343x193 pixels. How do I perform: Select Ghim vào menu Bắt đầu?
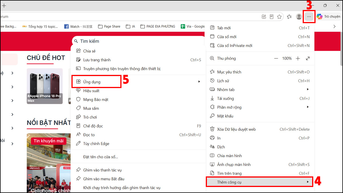pos(138,179)
